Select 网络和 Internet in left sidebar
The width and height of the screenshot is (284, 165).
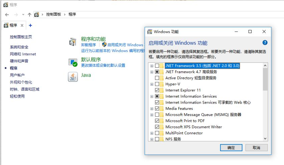tap(23, 54)
